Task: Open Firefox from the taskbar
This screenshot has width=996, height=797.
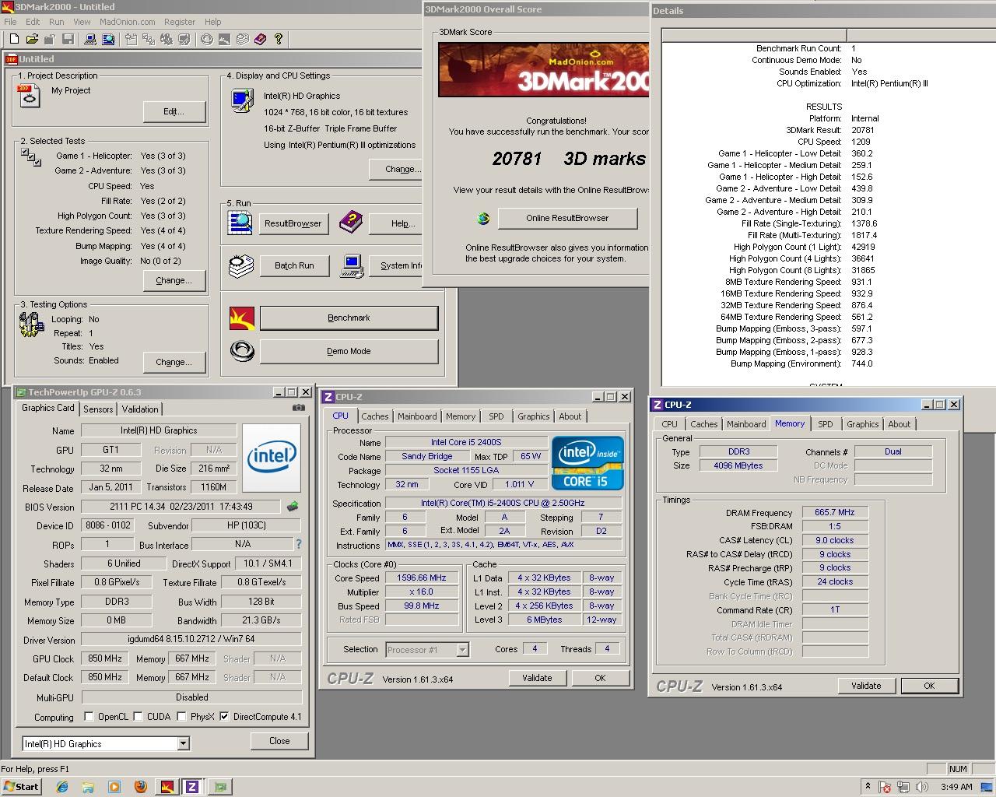Action: (x=141, y=787)
